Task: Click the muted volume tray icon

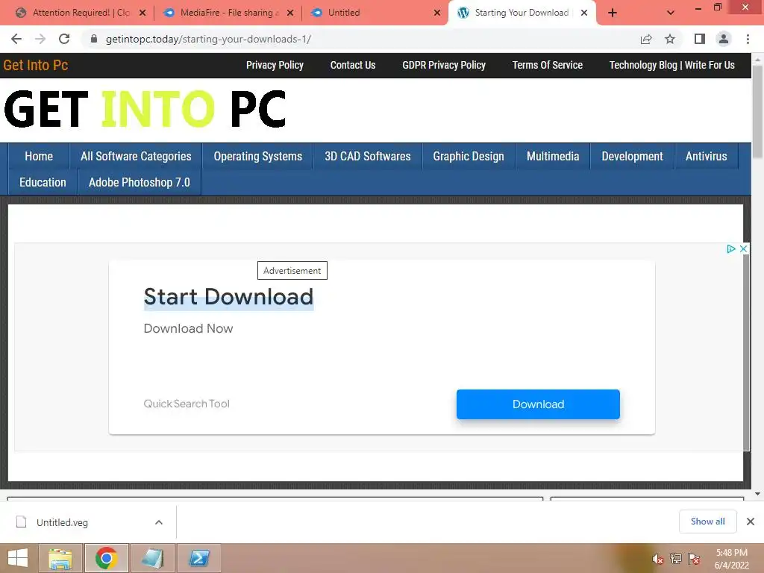Action: (x=657, y=559)
